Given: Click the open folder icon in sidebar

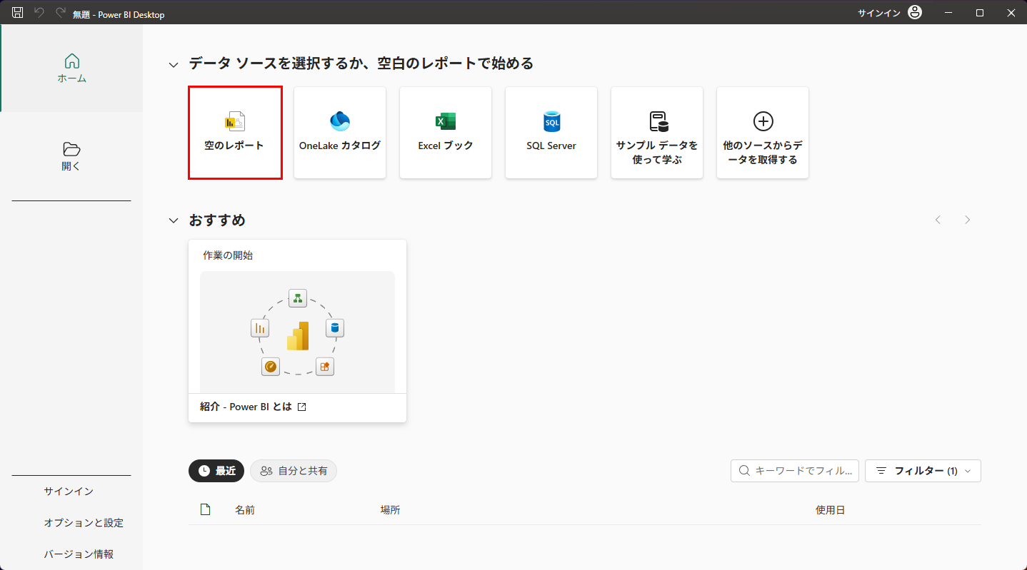Looking at the screenshot, I should (71, 149).
